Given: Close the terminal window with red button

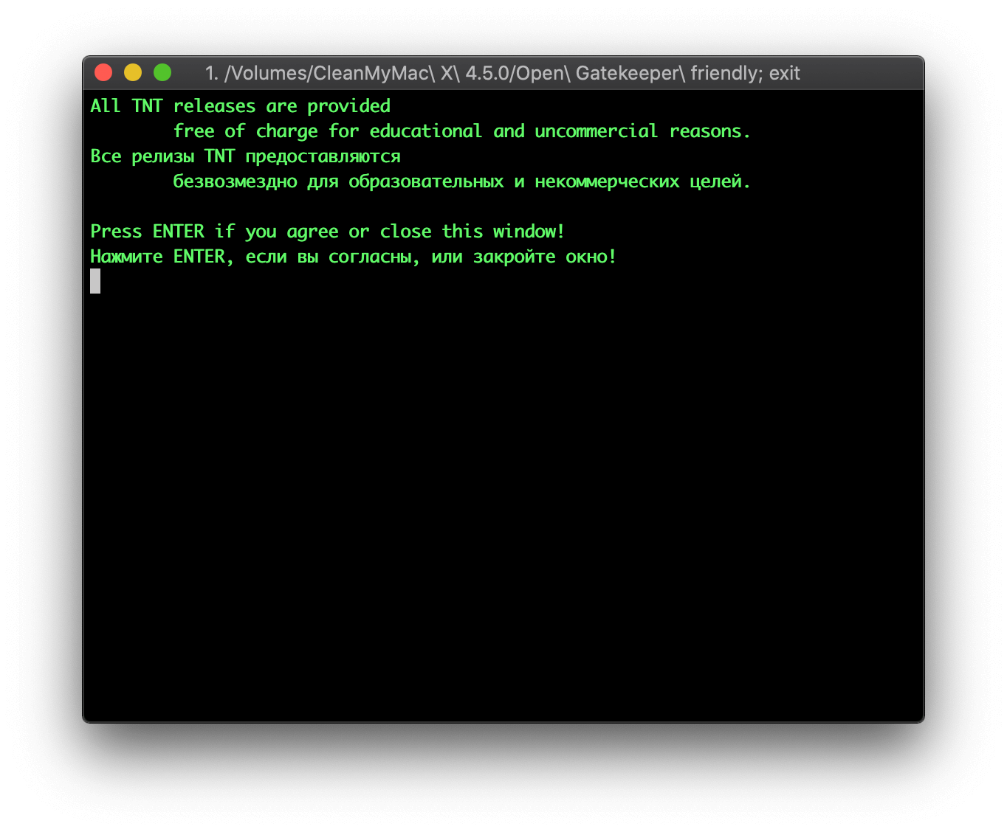Looking at the screenshot, I should point(103,72).
